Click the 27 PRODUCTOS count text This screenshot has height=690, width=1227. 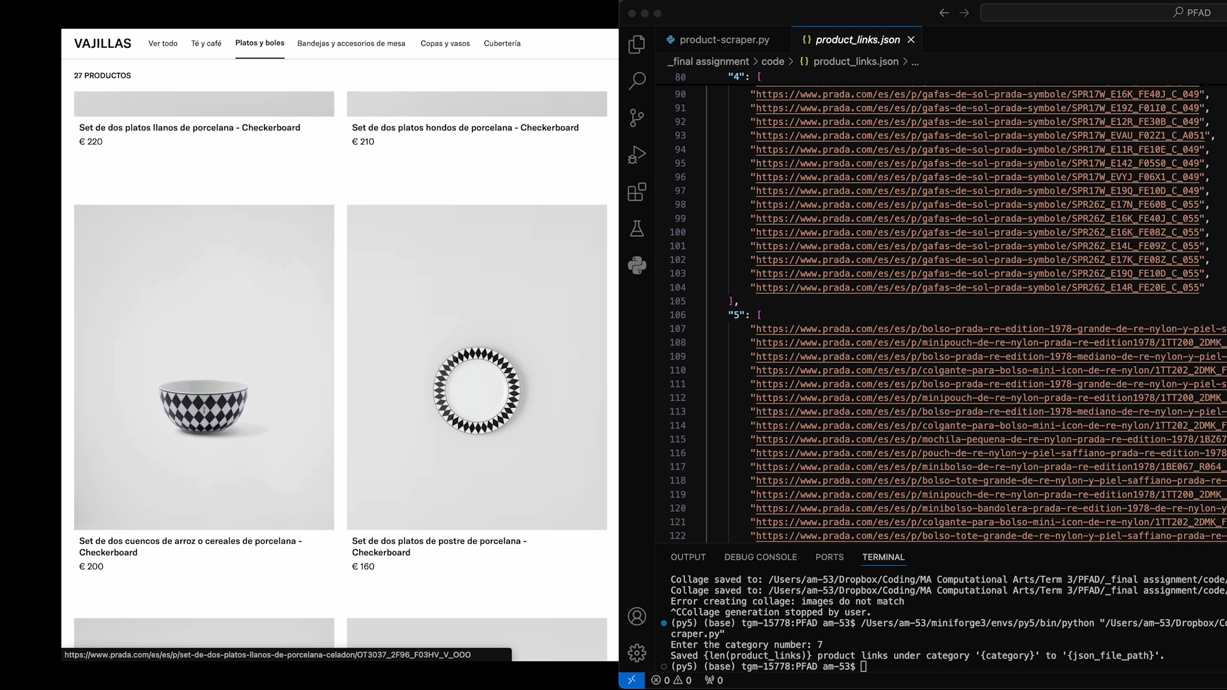point(102,75)
